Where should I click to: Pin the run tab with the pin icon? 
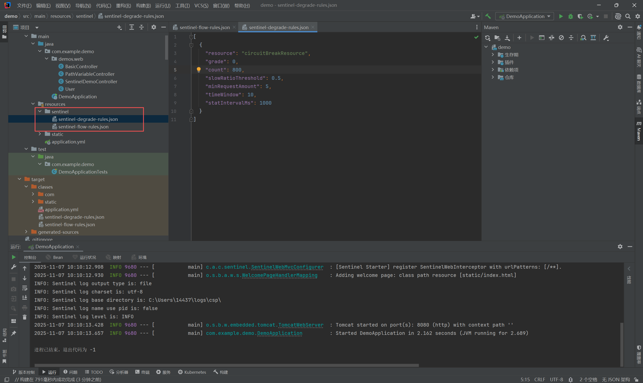(14, 333)
